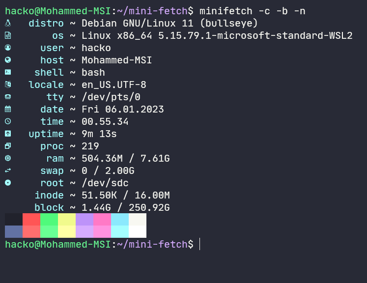Screen dimensions: 367x283
Task: Click the clock icon beside time
Action: point(8,121)
